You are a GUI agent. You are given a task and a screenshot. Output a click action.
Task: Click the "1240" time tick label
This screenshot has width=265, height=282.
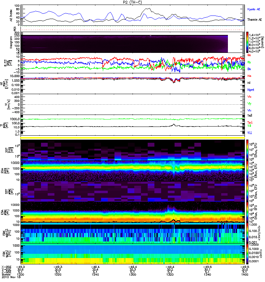95,275
